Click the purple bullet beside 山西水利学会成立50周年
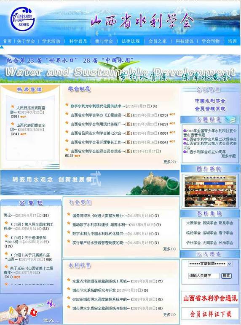This screenshot has width=241, height=325. point(185,152)
